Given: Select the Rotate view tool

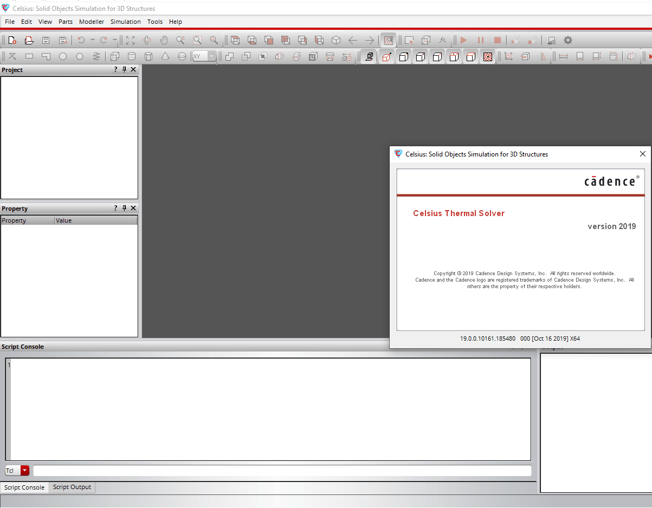Looking at the screenshot, I should (147, 40).
